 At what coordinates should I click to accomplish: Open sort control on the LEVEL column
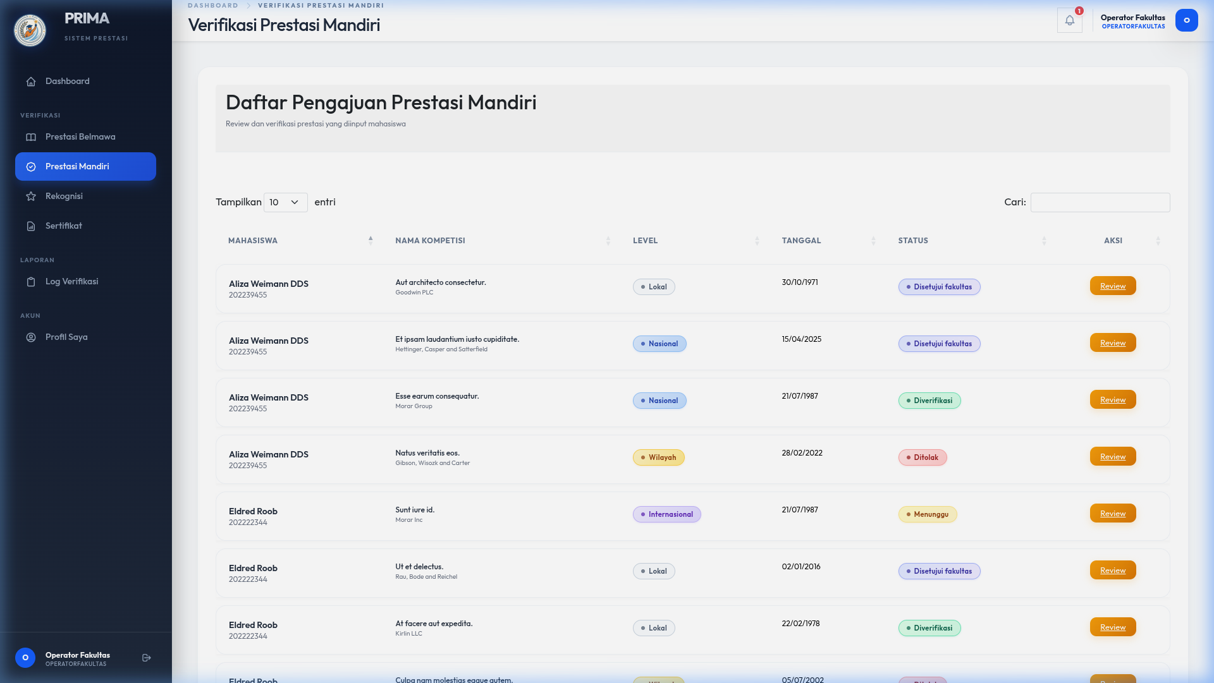tap(757, 240)
